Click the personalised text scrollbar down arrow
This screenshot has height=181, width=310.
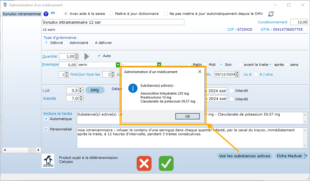305,146
